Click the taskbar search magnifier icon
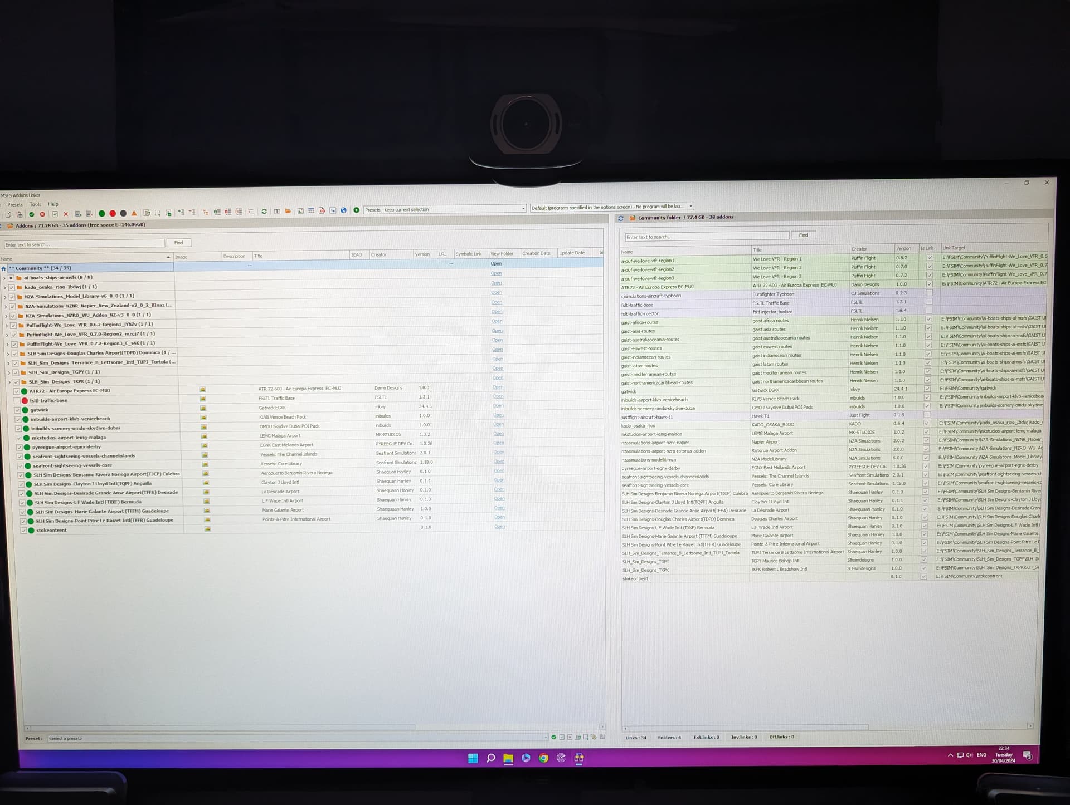Screen dimensions: 1070x805 tap(490, 758)
